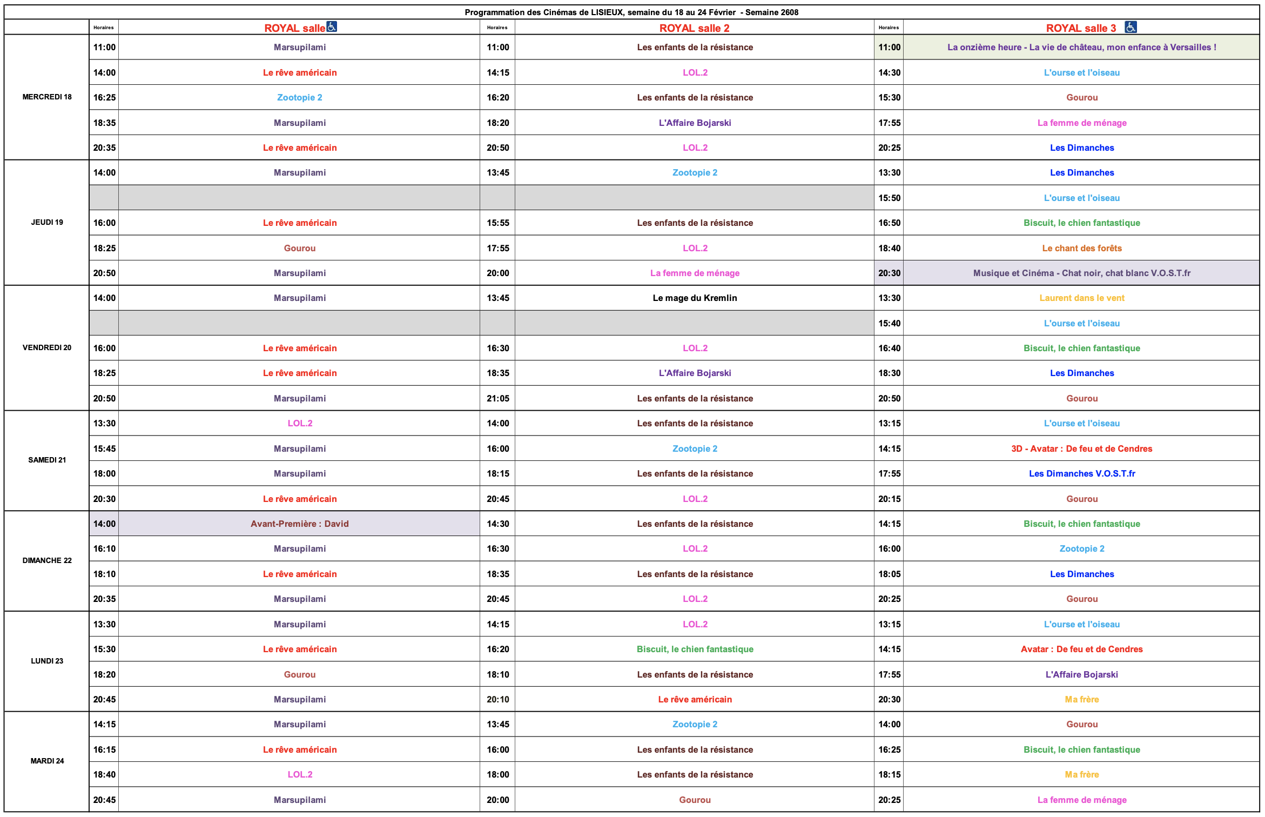Click 3D - Avatar : De feu et de Cendres
Screen dimensions: 1265x817
coord(1081,449)
